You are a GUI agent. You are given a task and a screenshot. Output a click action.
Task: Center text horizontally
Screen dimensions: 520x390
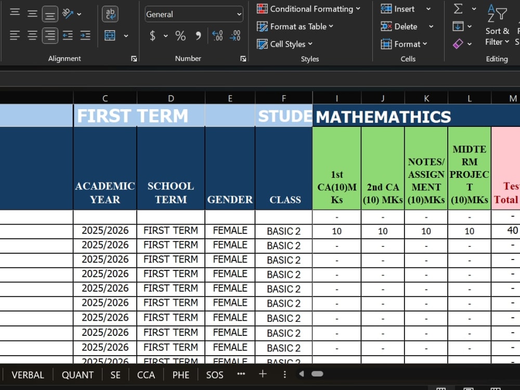(x=32, y=35)
